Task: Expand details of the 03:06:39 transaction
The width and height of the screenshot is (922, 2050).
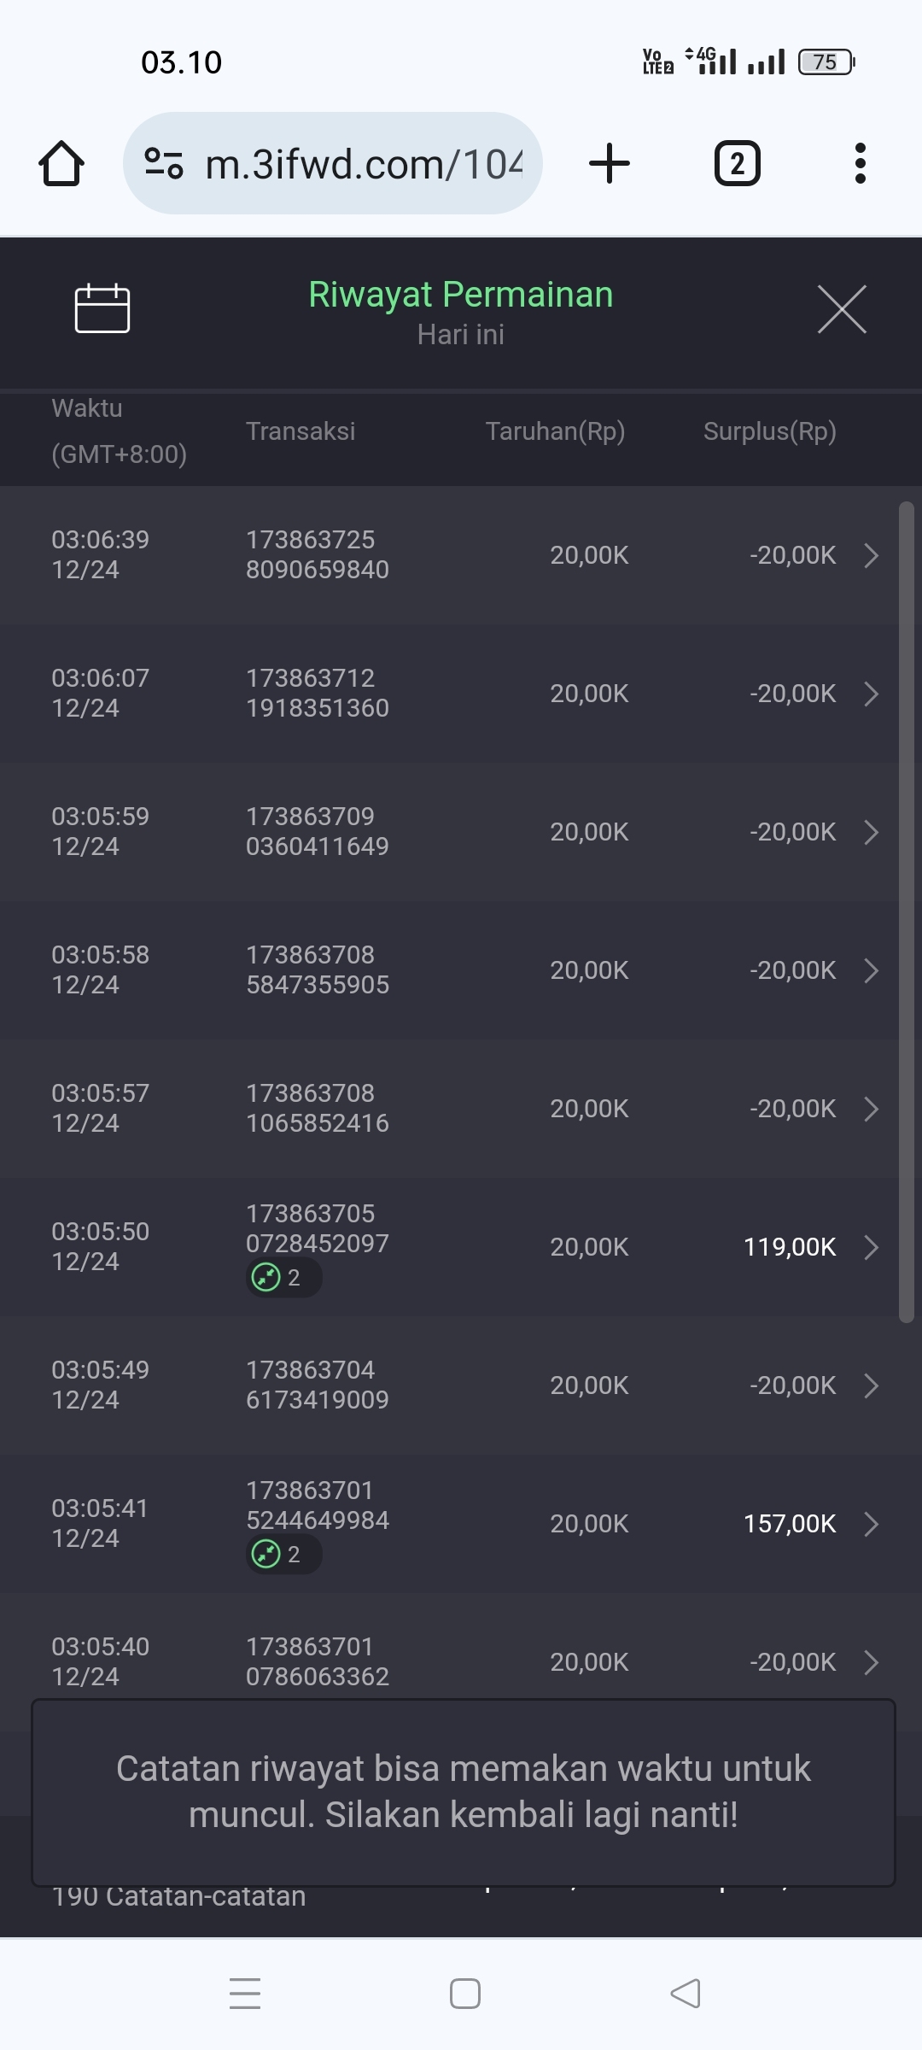Action: coord(871,555)
